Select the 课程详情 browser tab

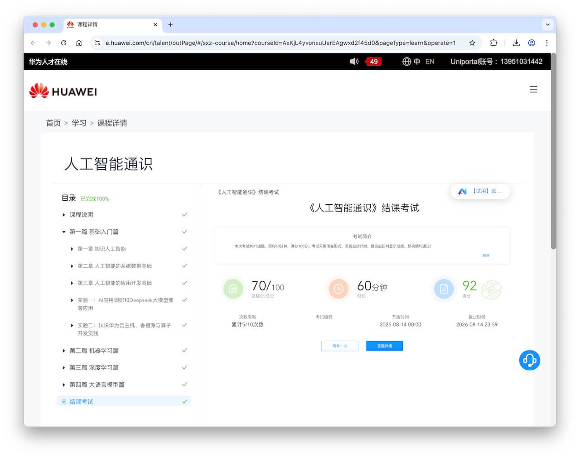112,24
